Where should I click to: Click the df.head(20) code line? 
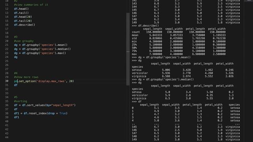23,17
